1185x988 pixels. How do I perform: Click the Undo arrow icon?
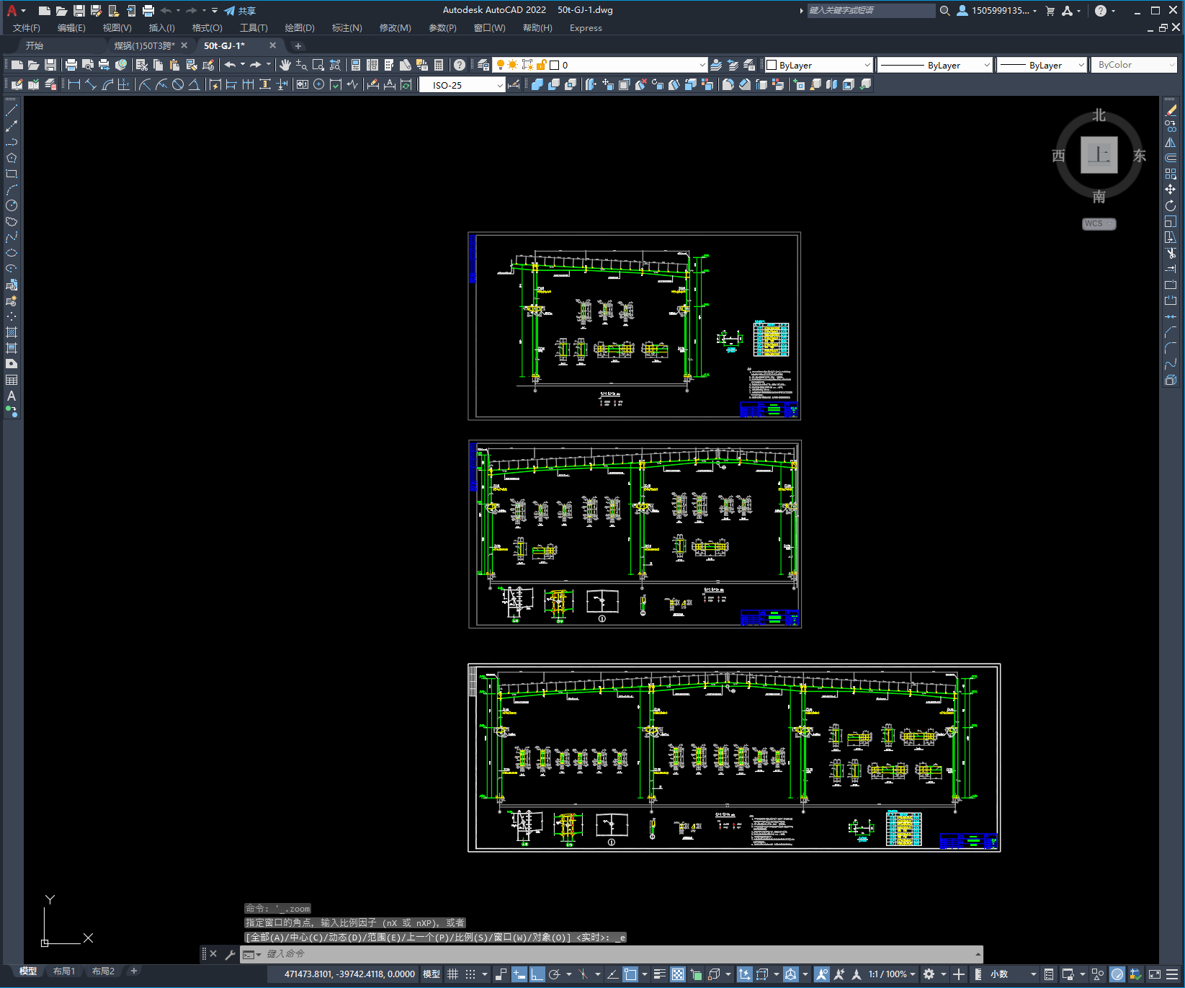[x=230, y=65]
